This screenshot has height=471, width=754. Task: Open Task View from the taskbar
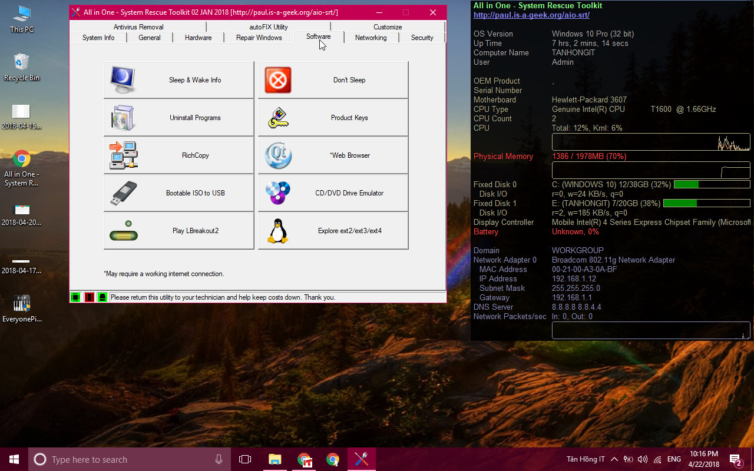[245, 459]
